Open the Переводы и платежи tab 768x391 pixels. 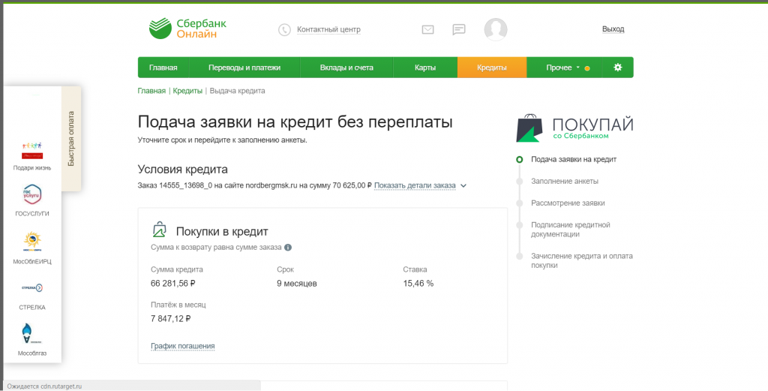(244, 68)
